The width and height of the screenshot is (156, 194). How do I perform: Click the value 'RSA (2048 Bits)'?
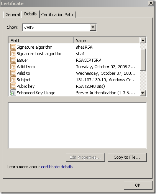tap(90, 86)
